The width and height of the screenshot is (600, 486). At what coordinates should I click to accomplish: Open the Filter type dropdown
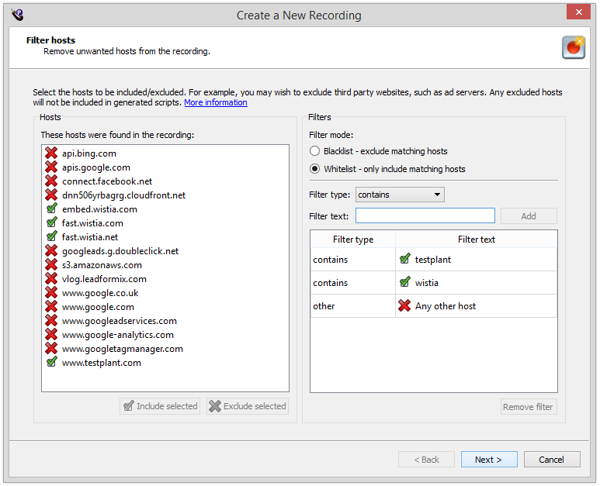[x=400, y=195]
